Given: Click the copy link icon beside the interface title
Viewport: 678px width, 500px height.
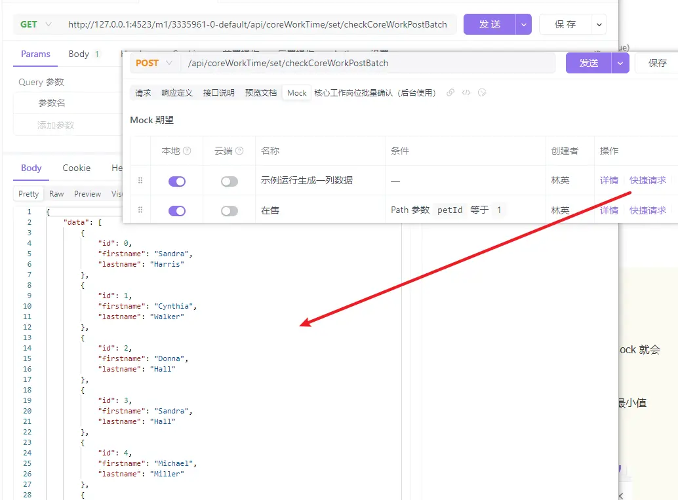Looking at the screenshot, I should tap(450, 92).
